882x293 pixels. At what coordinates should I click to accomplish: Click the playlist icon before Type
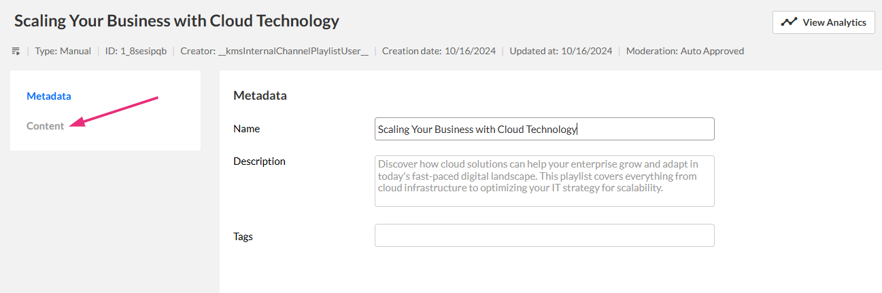click(16, 51)
